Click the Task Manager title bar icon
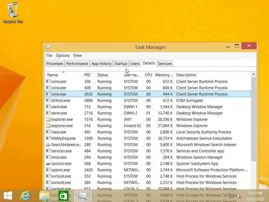This screenshot has height=202, width=269. click(48, 47)
